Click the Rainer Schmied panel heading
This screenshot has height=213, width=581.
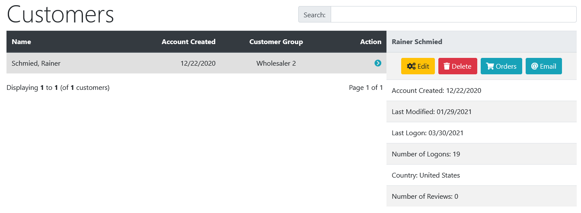417,42
